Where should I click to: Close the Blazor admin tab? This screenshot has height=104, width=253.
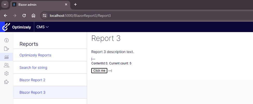(x=66, y=4)
